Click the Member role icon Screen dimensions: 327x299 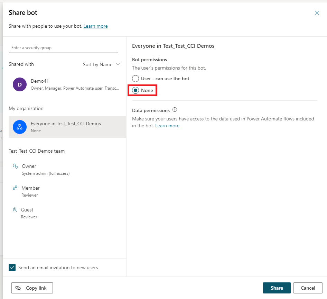coord(15,188)
